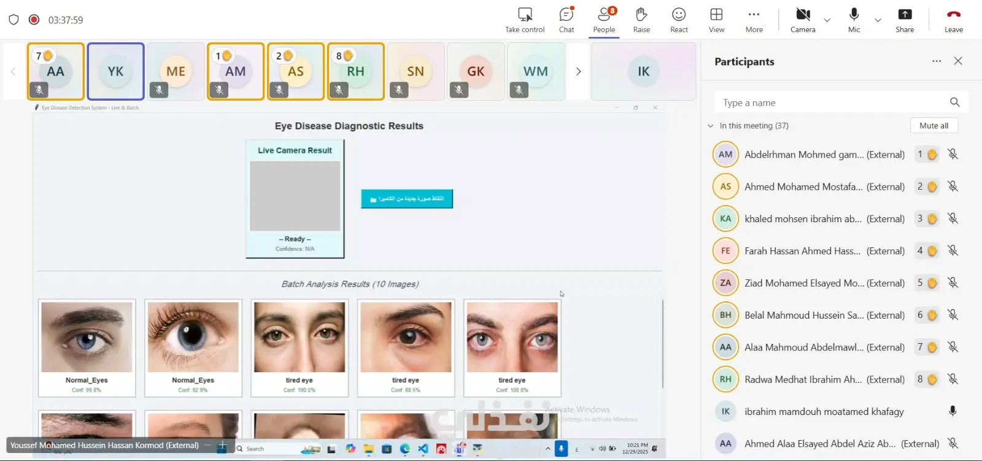The height and width of the screenshot is (461, 982).
Task: Unmute khaled mohsen ibrahim's microphone icon
Action: tap(953, 219)
